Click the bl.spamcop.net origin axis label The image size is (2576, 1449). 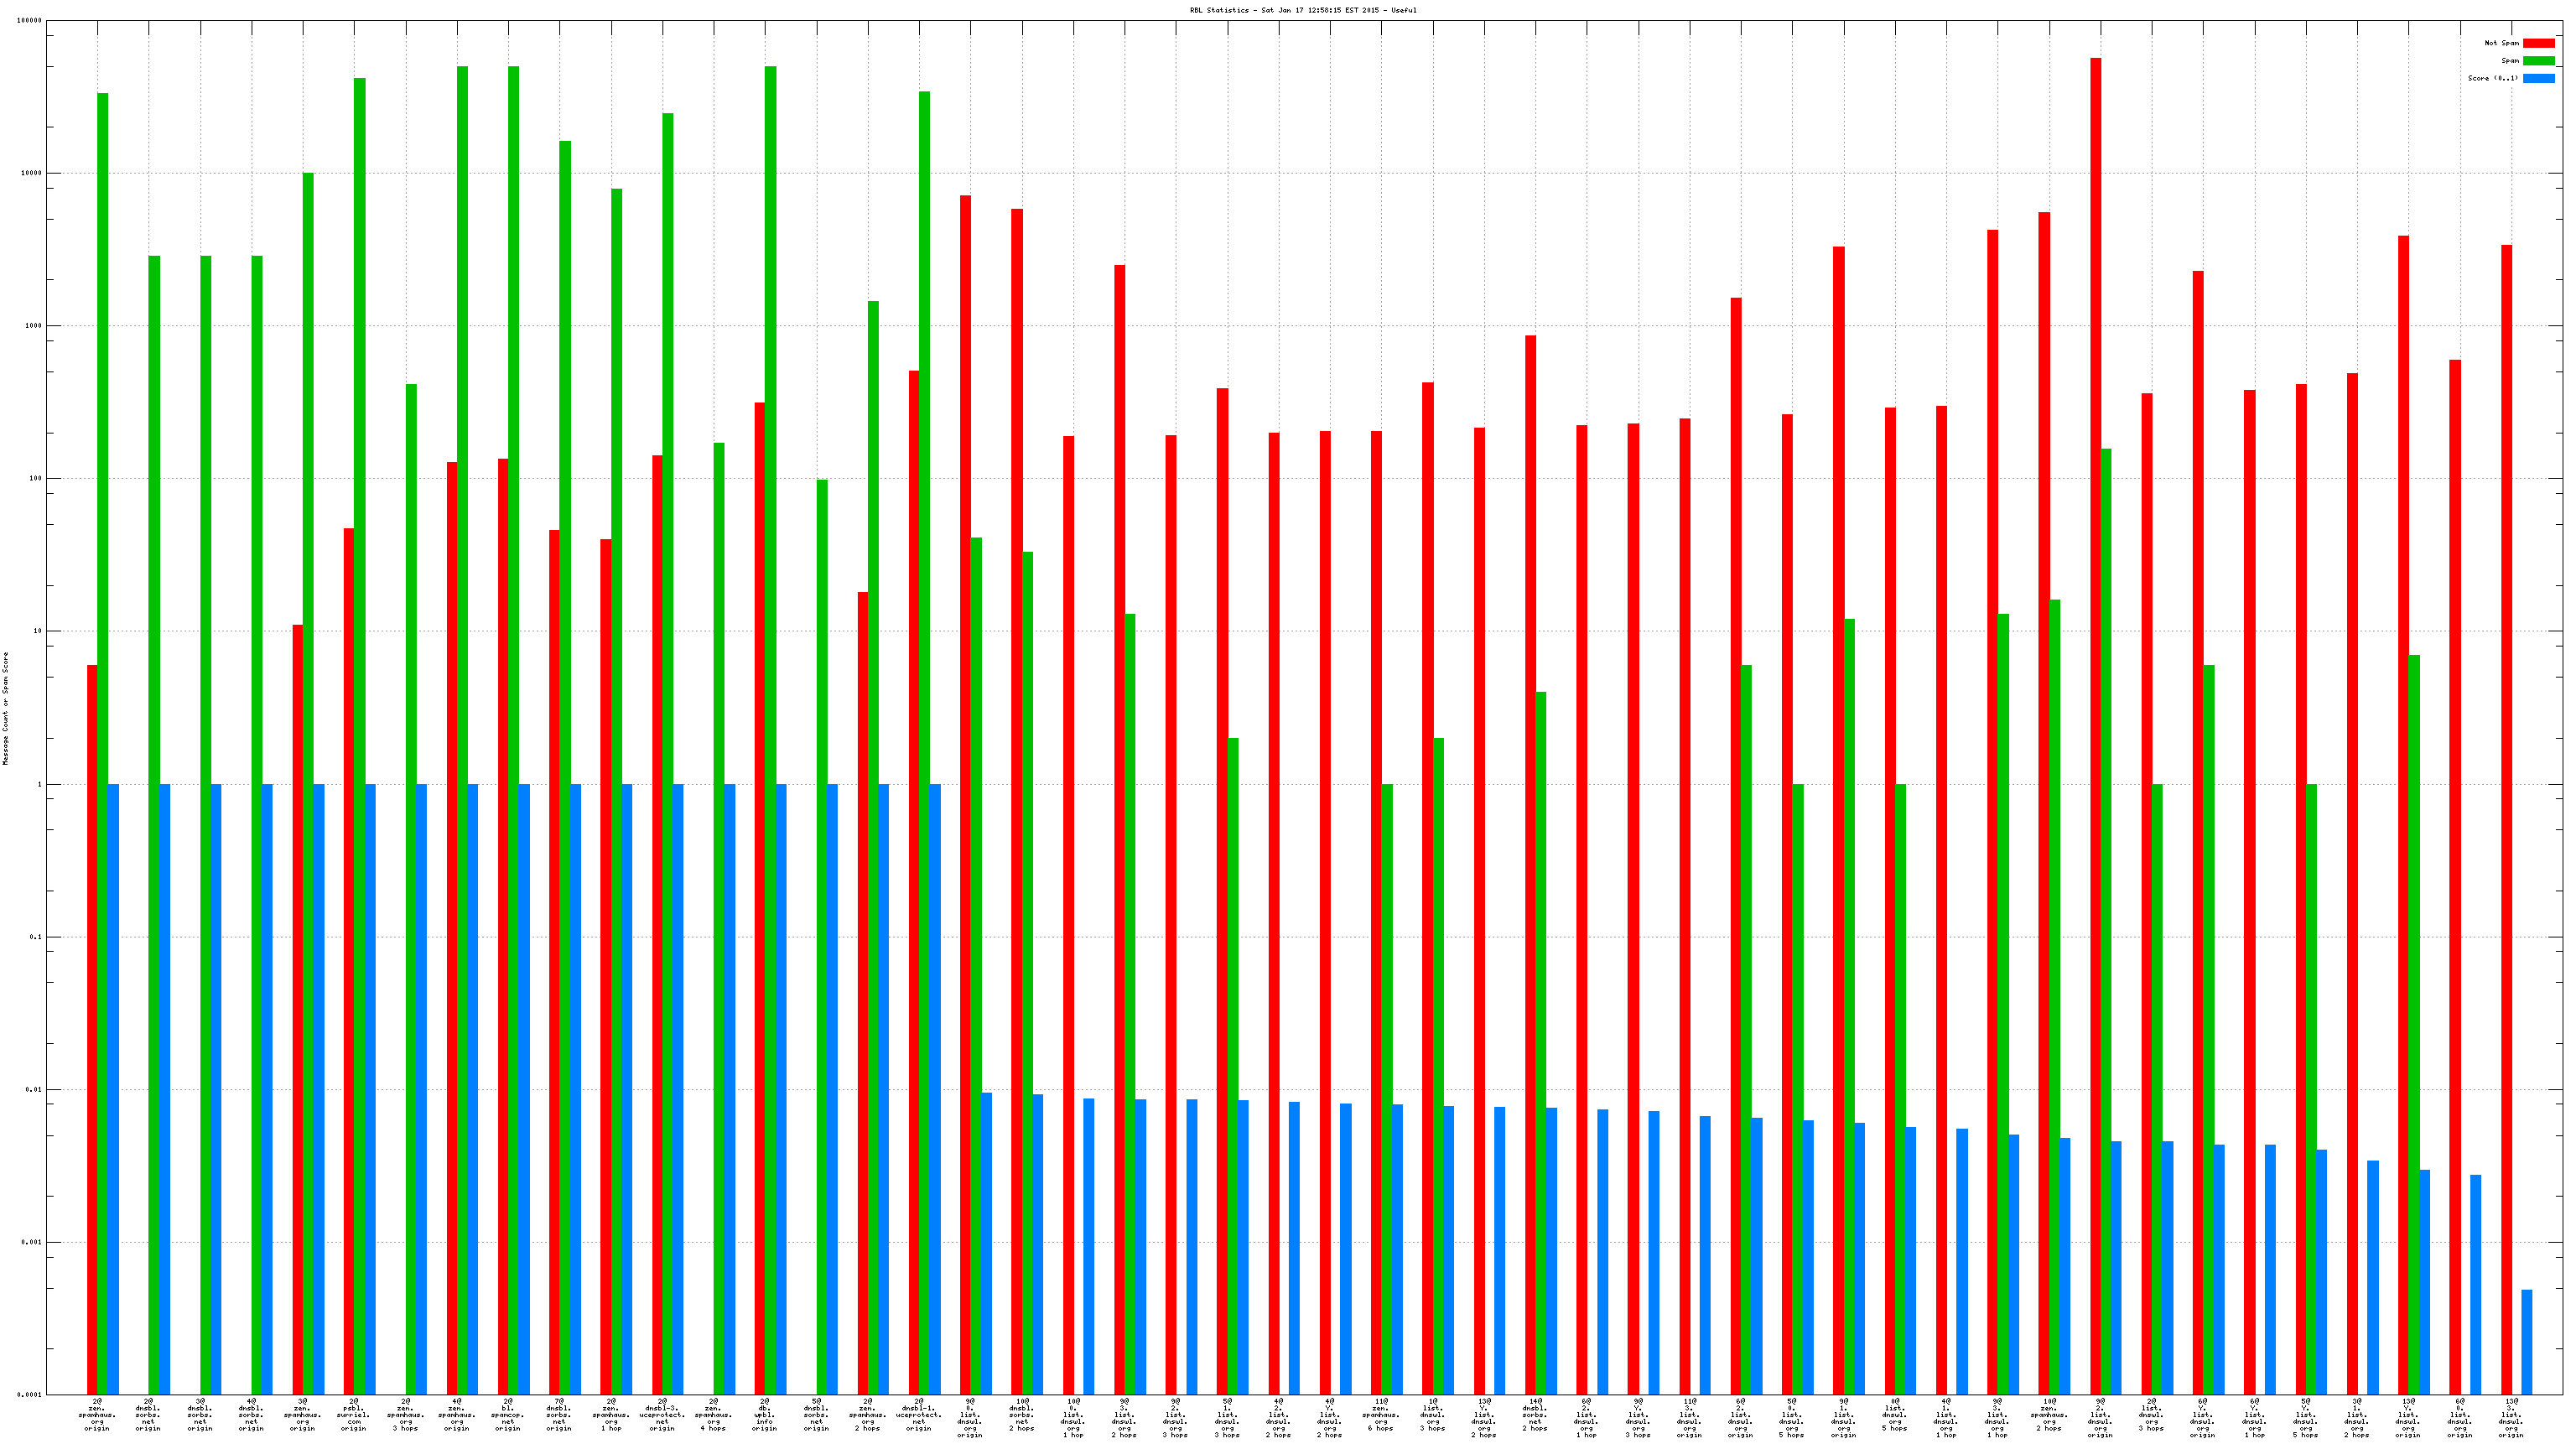coord(508,1415)
